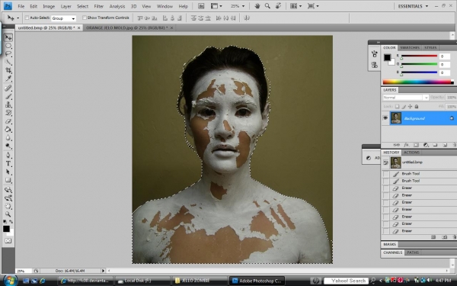Select the Clone Stamp tool
Viewport: 457px width, 286px height.
tap(8, 104)
